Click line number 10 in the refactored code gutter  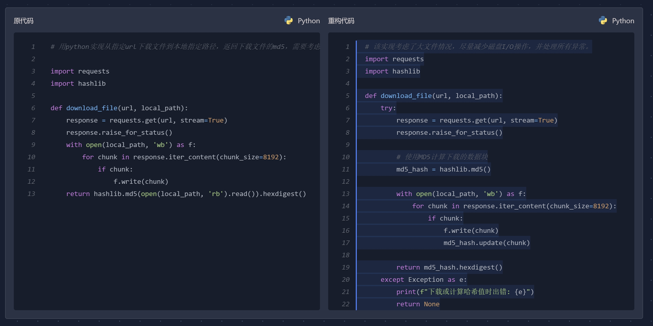[x=346, y=157]
